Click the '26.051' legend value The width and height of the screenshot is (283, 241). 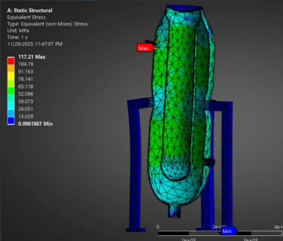click(x=25, y=109)
